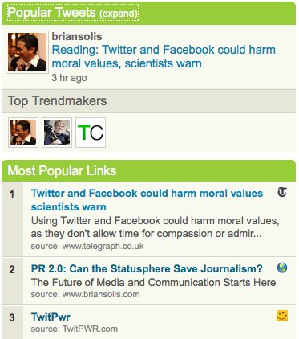
Task: Click the Top Trendmakers heading
Action: click(58, 101)
